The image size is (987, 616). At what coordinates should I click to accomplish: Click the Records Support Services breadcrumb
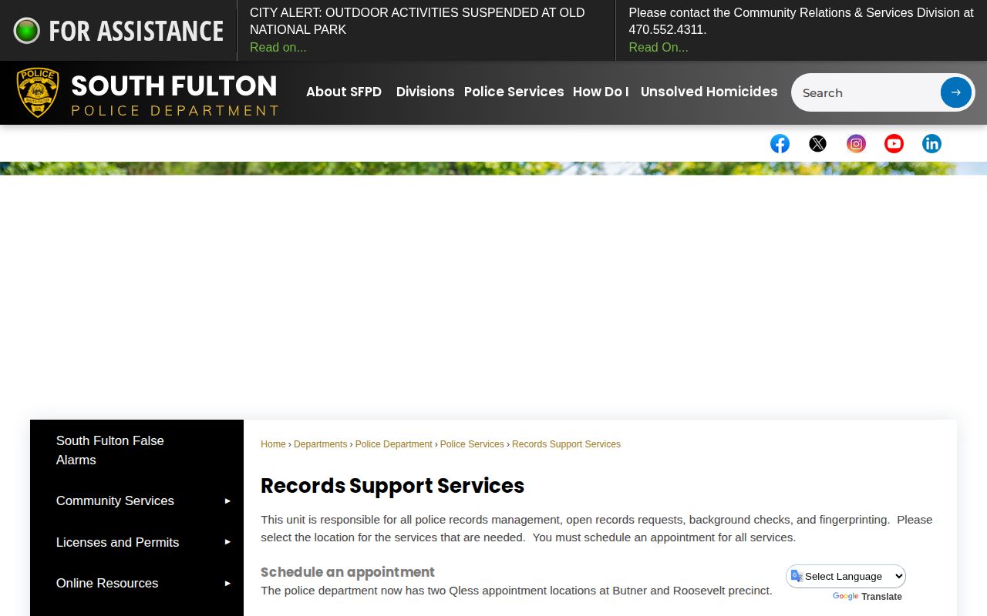tap(566, 444)
